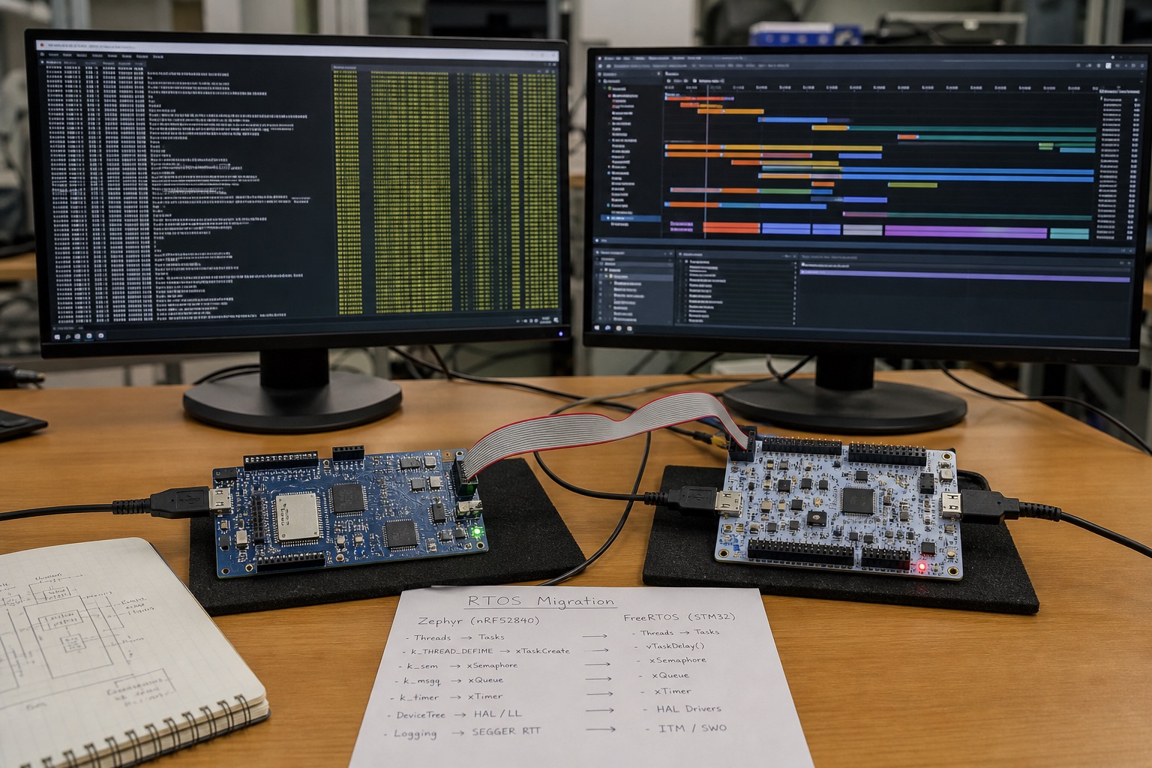This screenshot has height=768, width=1152.
Task: Select the small green bar near timeline right edge
Action: [x=1045, y=145]
